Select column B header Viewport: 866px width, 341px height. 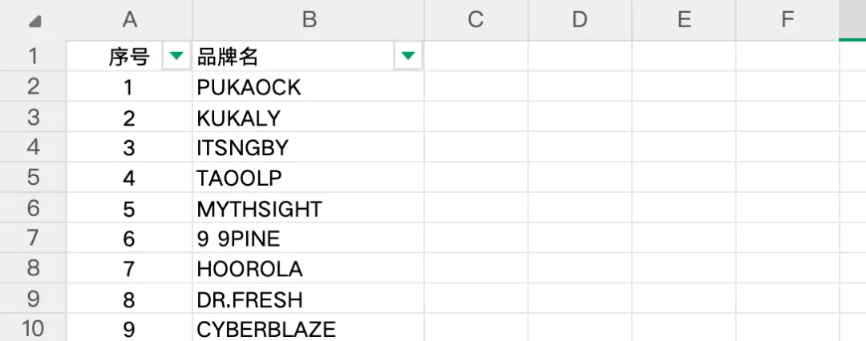[x=309, y=20]
